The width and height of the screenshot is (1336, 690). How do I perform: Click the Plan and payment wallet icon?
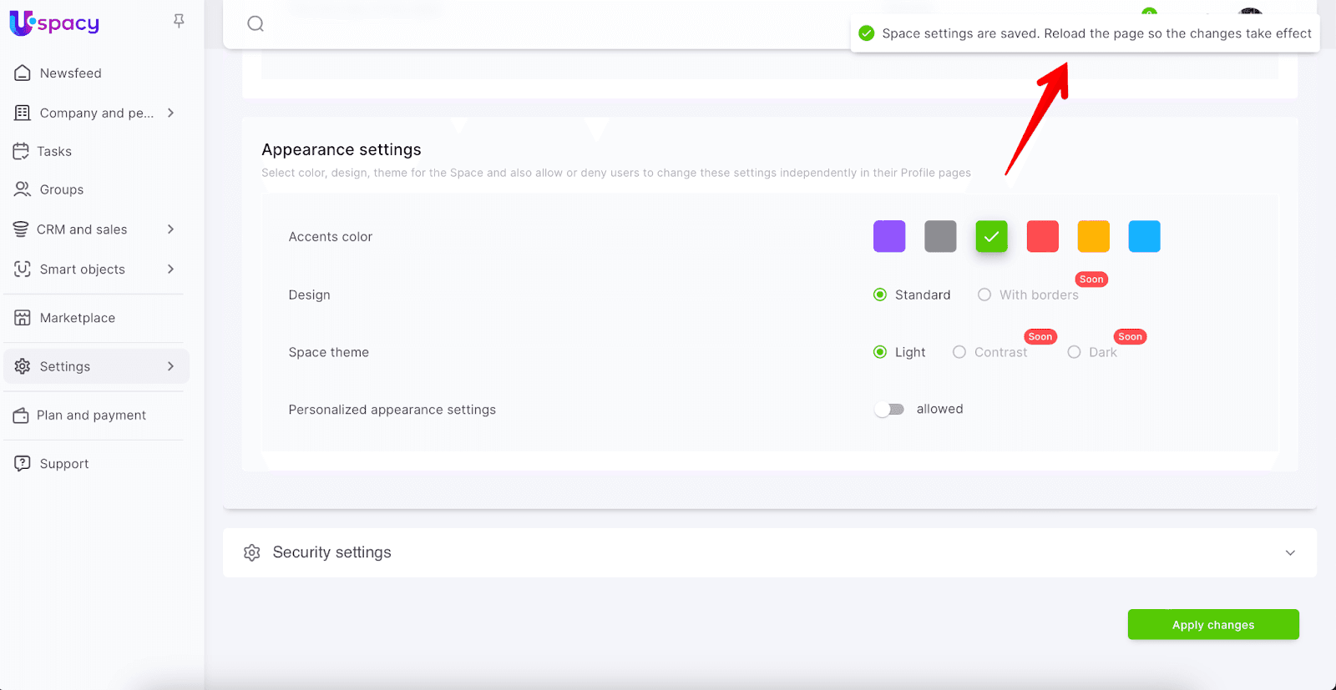click(x=21, y=416)
